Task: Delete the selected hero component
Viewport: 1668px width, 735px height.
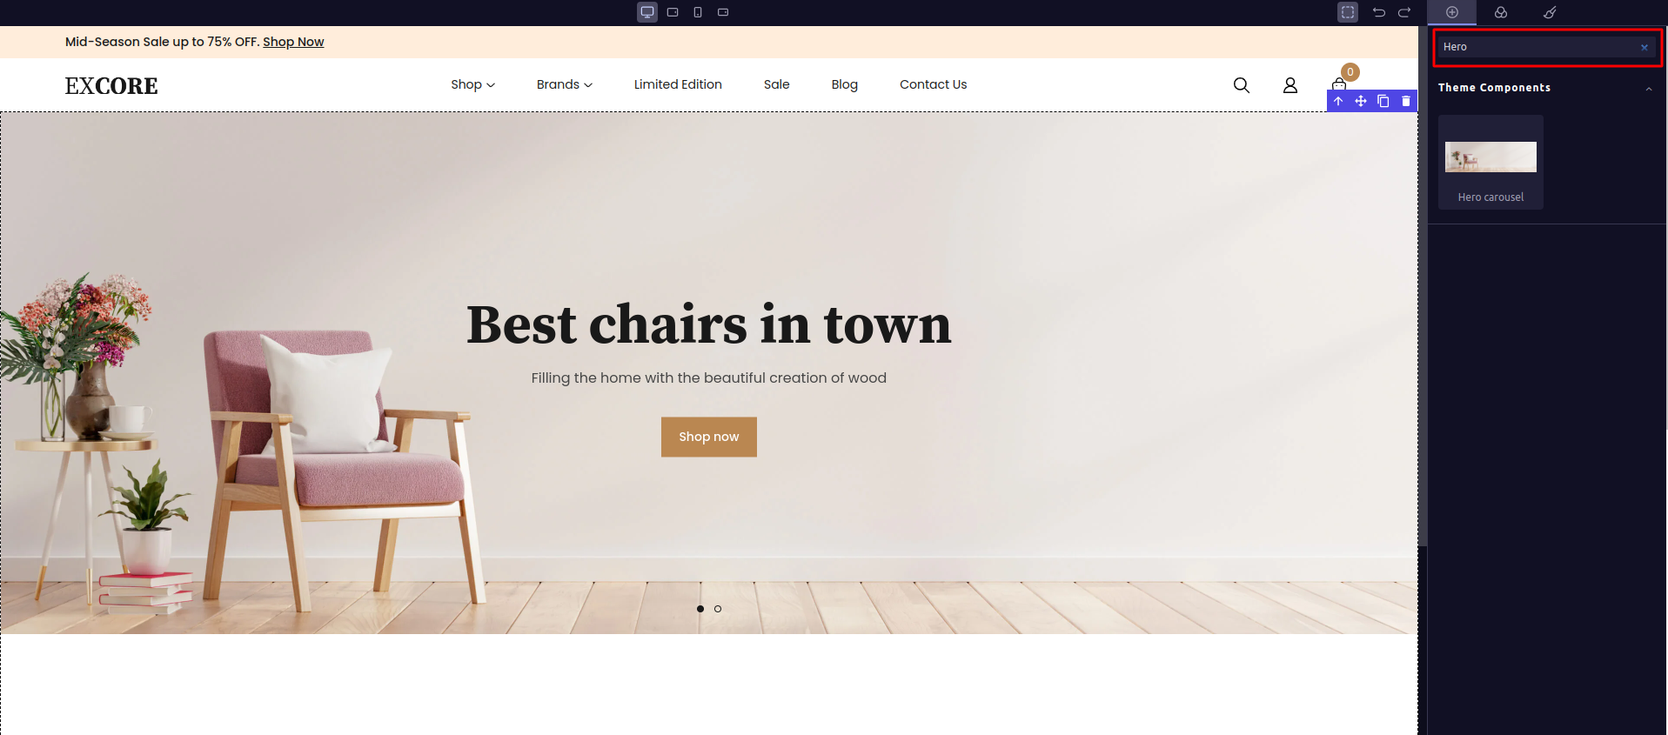Action: tap(1406, 101)
